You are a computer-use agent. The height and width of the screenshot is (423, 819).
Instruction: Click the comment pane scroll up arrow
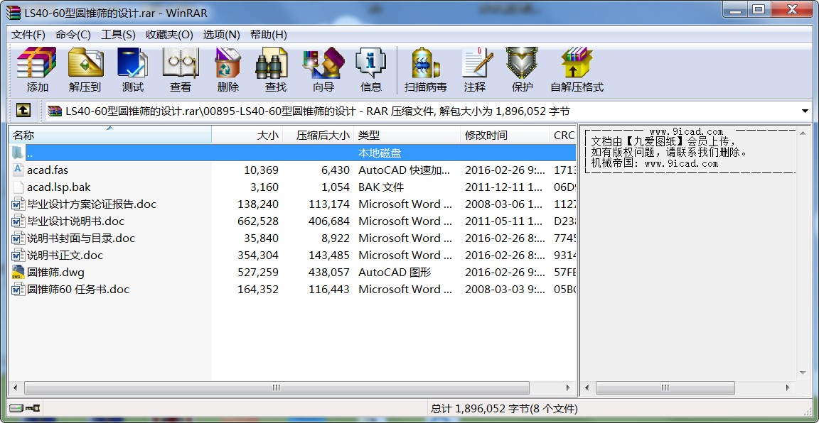(x=803, y=133)
